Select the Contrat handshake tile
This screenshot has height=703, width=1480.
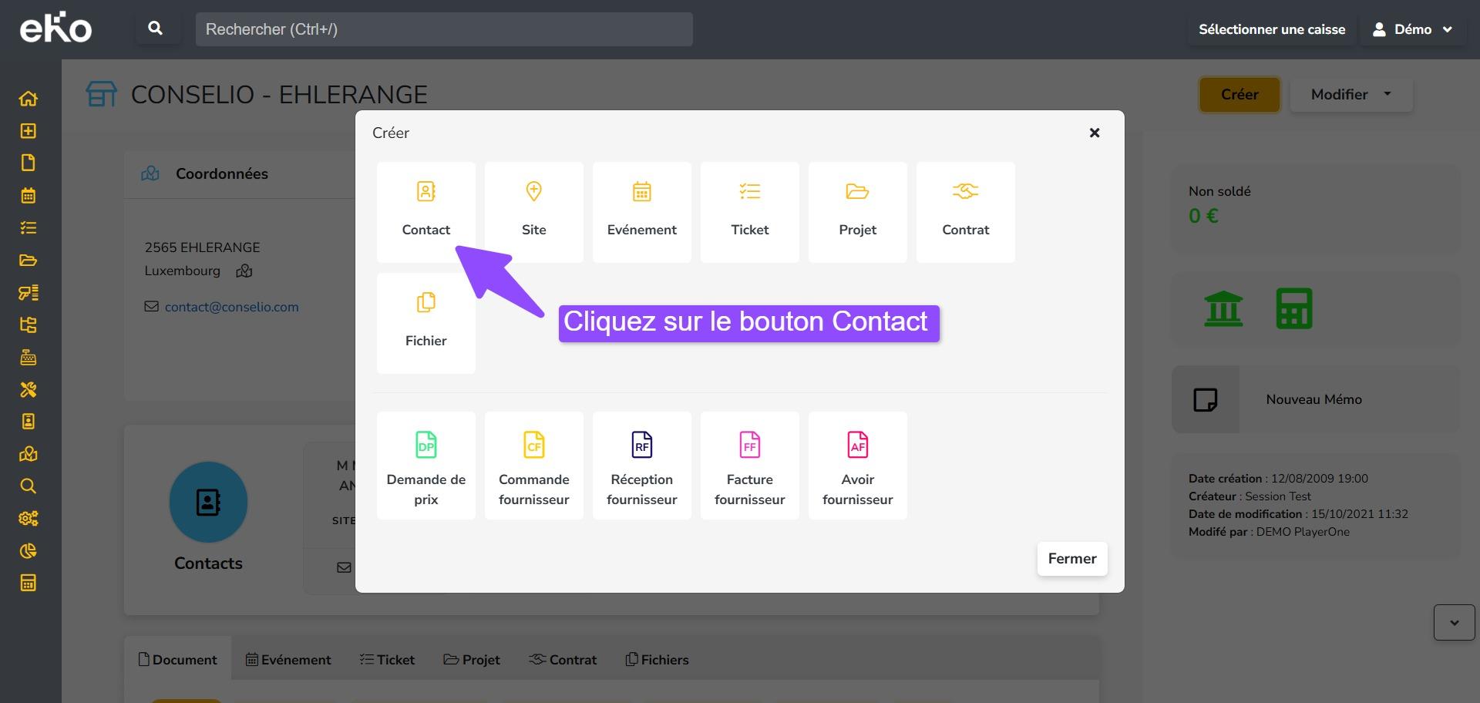coord(965,210)
